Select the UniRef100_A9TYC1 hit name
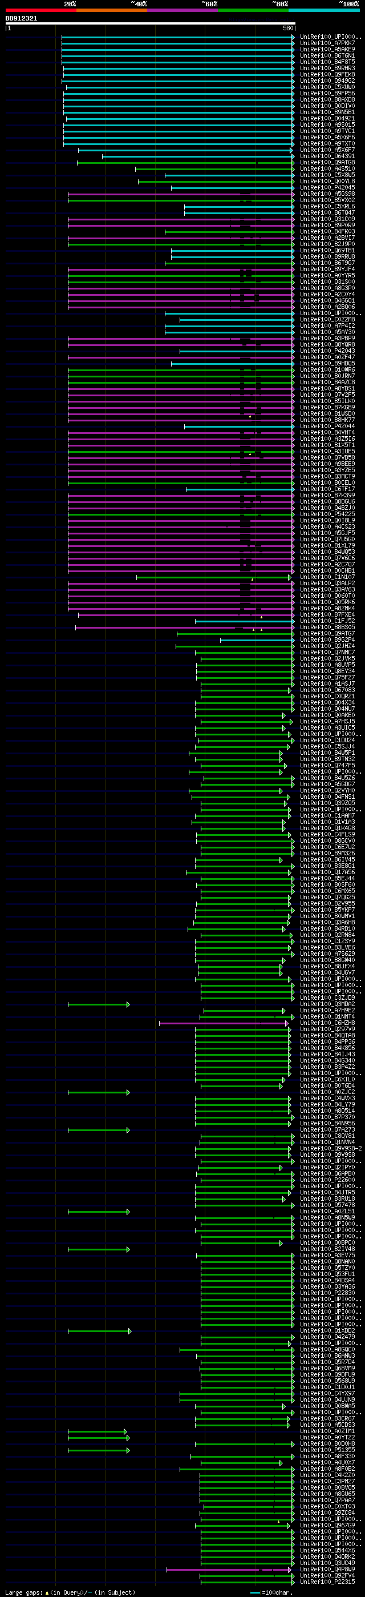This screenshot has width=365, height=1597. tap(328, 131)
